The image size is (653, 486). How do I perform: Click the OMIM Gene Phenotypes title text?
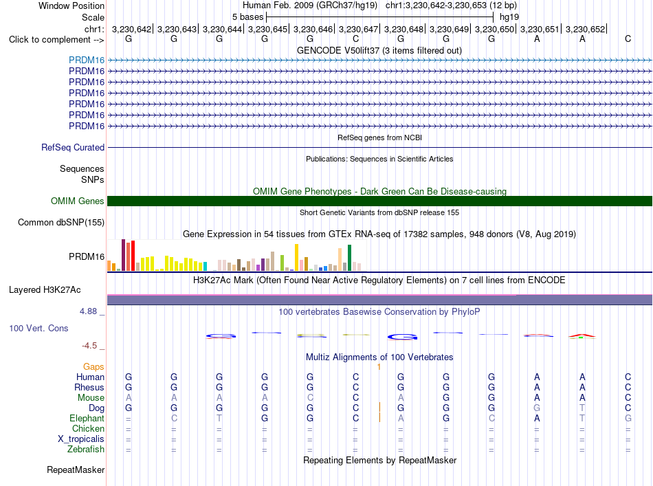pos(380,191)
